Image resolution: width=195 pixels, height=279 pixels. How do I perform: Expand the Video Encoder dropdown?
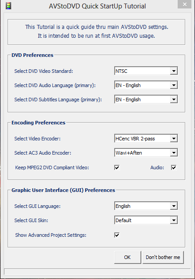(146, 139)
